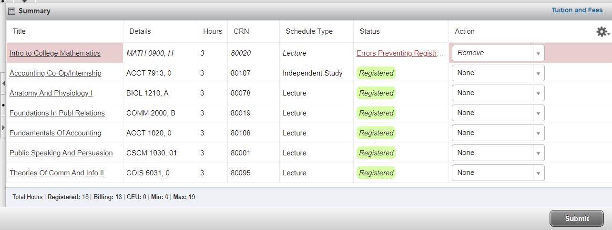This screenshot has height=230, width=612.
Task: View the Errors Preventing Registration status link
Action: 399,53
